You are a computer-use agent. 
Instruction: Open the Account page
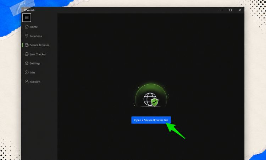pos(35,82)
